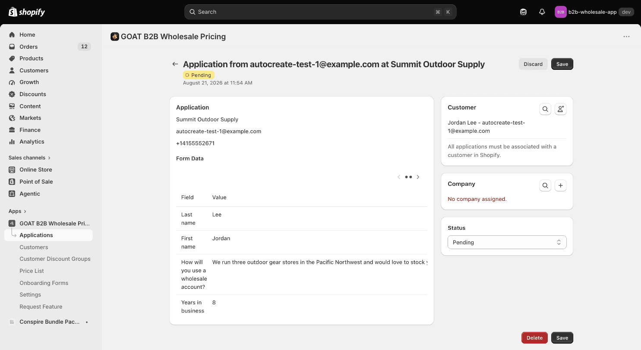Click the Content icon in sidebar
Image resolution: width=641 pixels, height=350 pixels.
point(12,106)
